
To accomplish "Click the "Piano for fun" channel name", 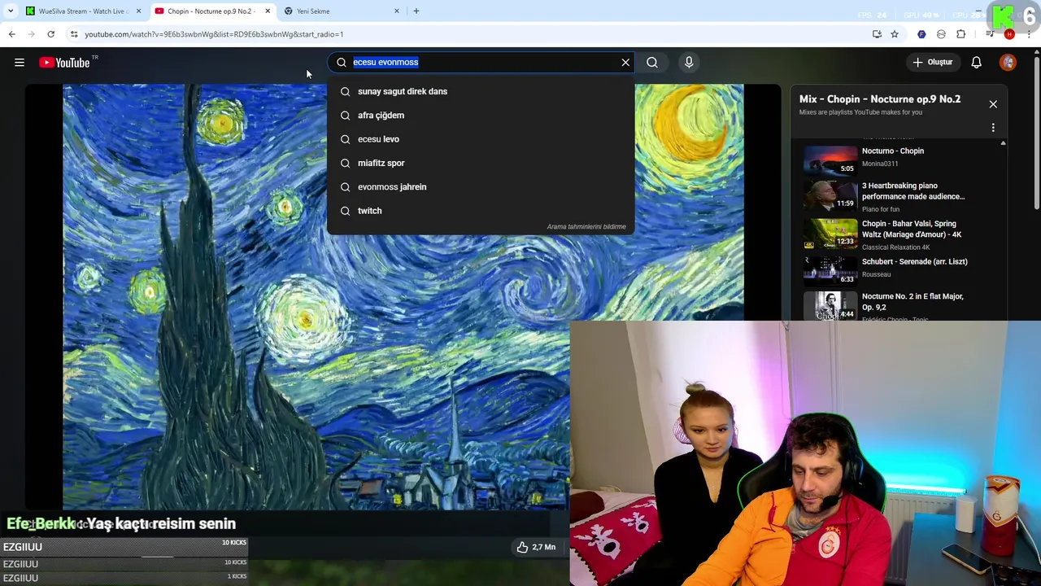I will click(881, 209).
